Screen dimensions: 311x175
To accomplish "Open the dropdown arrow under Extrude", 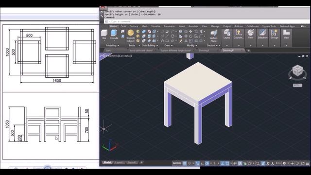I will click(114, 41).
